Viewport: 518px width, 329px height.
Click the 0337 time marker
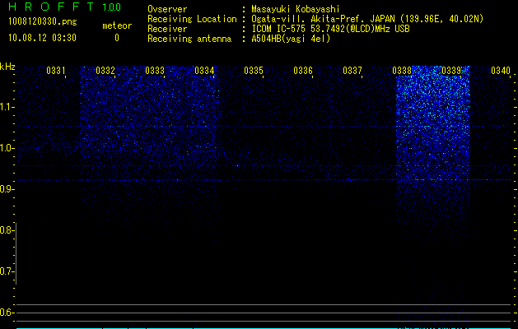pyautogui.click(x=352, y=71)
